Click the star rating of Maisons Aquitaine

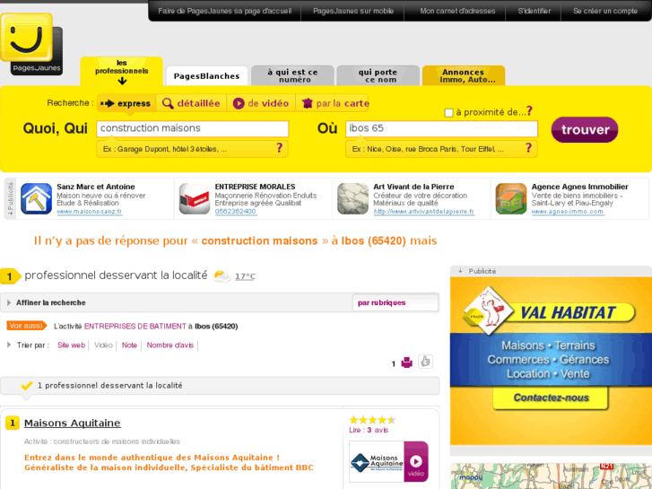(x=372, y=420)
